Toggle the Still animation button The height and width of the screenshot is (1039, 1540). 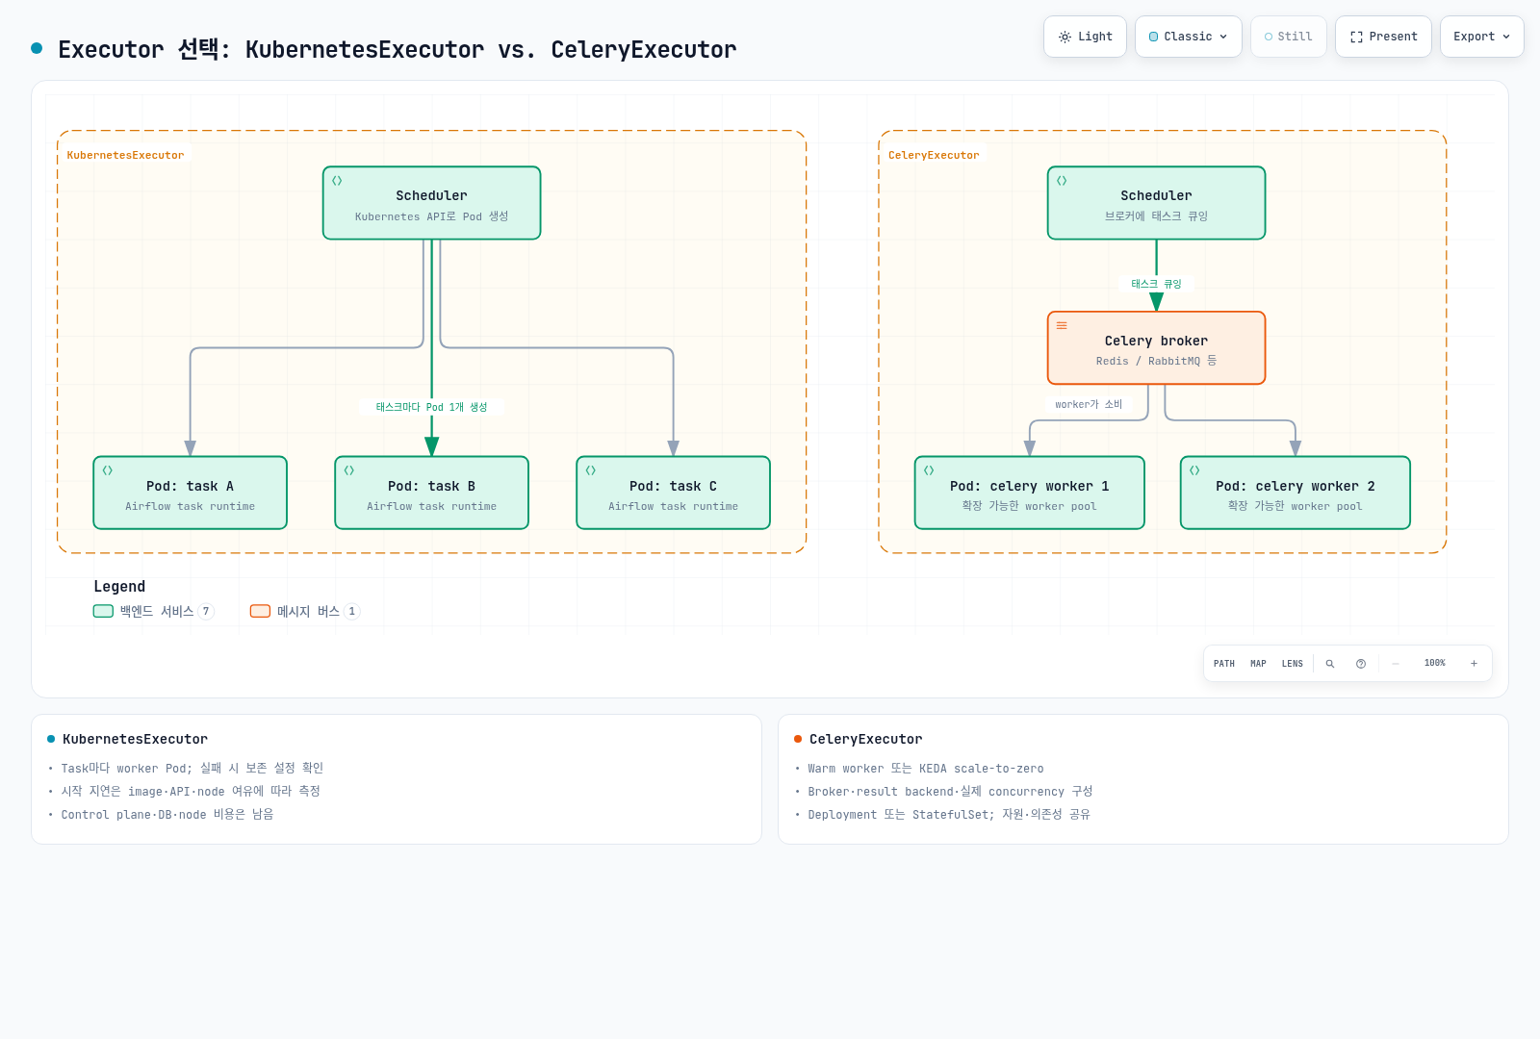click(1289, 37)
